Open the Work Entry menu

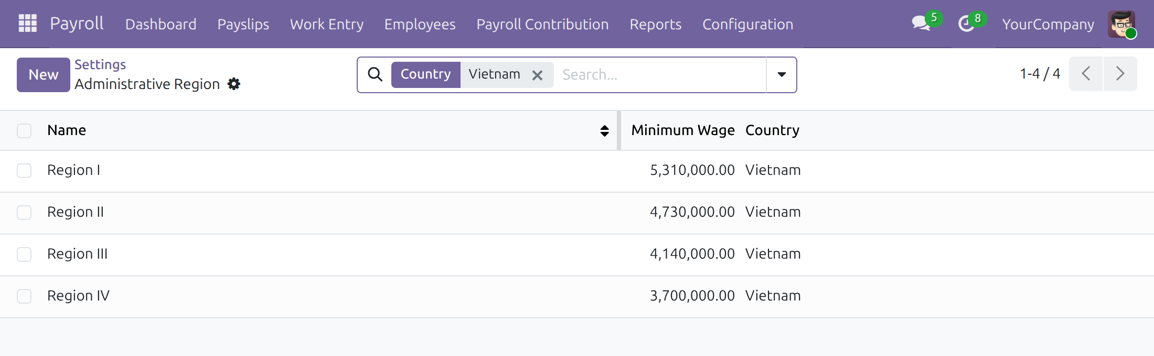pyautogui.click(x=326, y=24)
